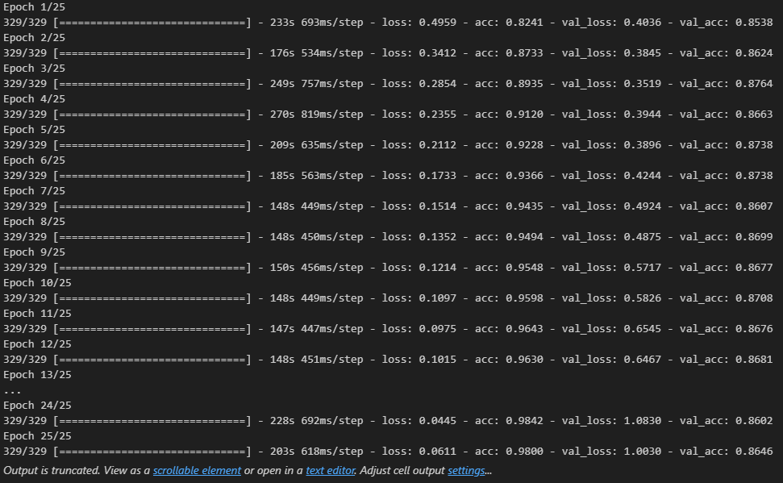Click the '176s 534ms/step' timing text
The image size is (783, 483).
click(x=317, y=53)
